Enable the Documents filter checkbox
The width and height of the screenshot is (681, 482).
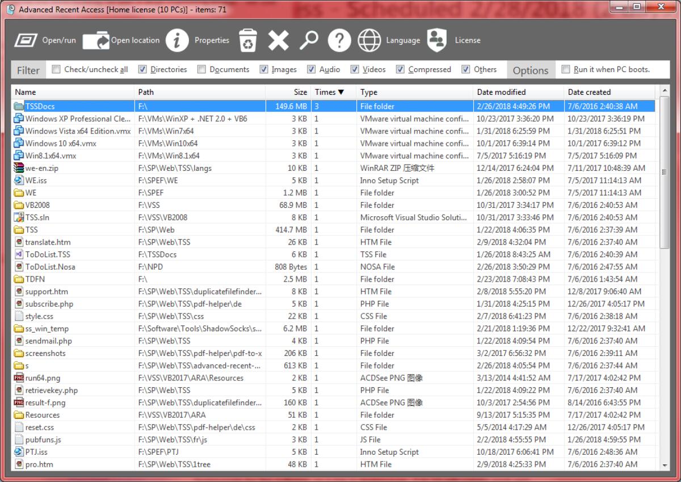201,69
